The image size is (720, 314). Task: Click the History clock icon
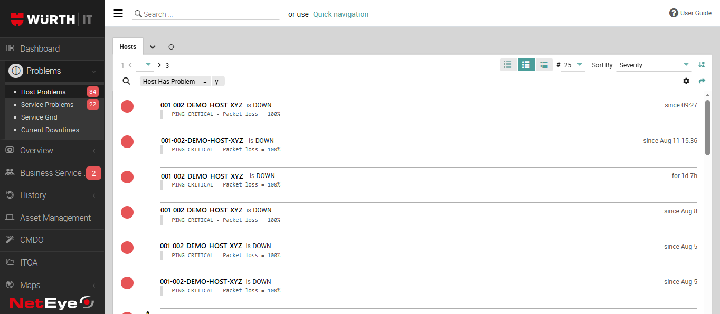pos(10,195)
